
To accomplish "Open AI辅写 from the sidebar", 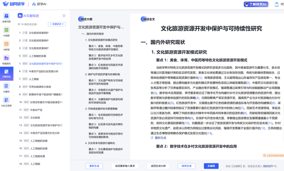I will [x=6, y=87].
